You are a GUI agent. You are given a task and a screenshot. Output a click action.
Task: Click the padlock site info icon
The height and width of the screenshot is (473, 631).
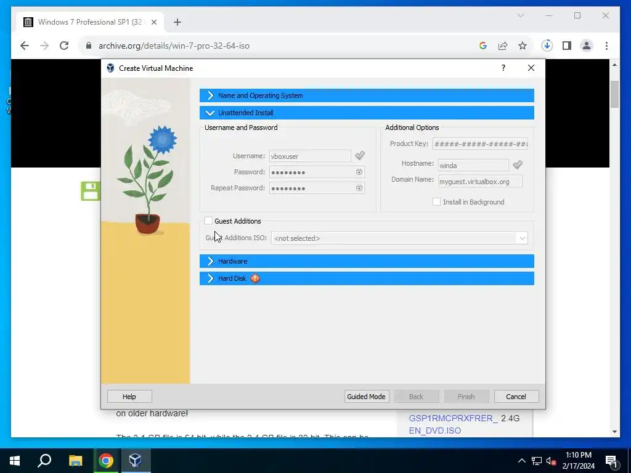89,46
